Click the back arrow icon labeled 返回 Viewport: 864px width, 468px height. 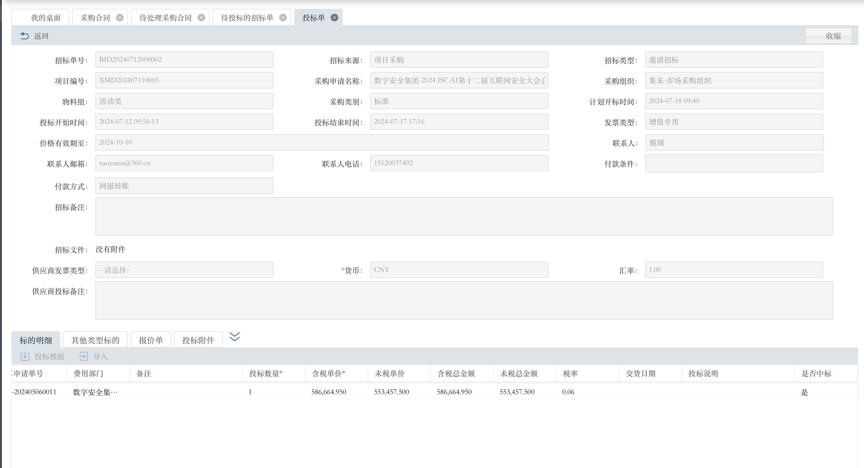24,36
